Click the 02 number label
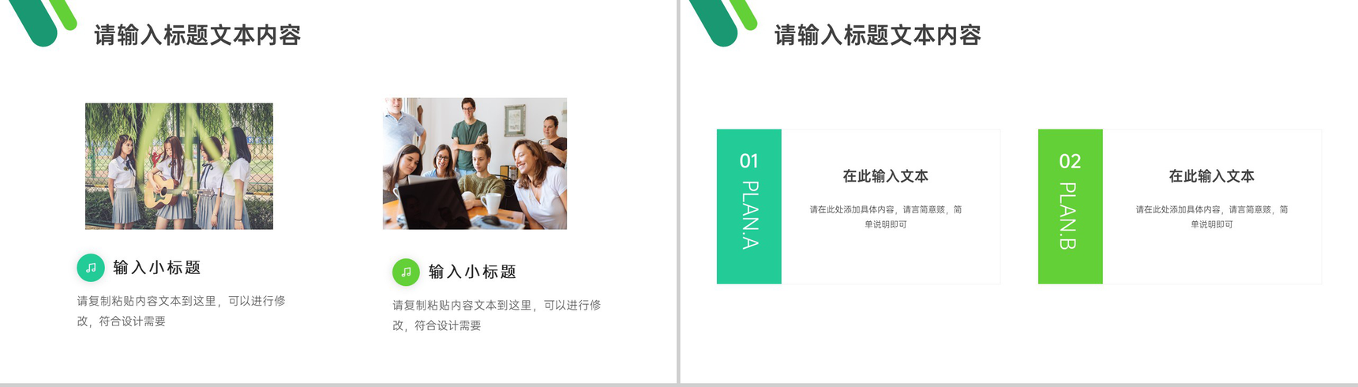Viewport: 1358px width, 387px height. click(1070, 161)
